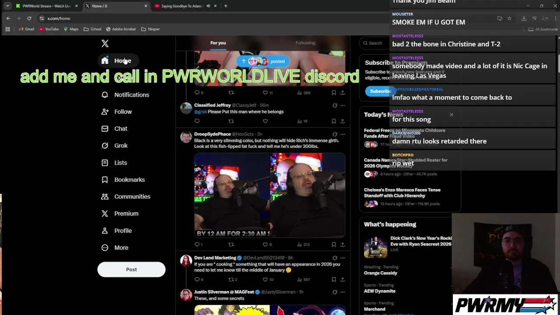
Task: Repost DroopSydePhace's post
Action: pyautogui.click(x=231, y=245)
